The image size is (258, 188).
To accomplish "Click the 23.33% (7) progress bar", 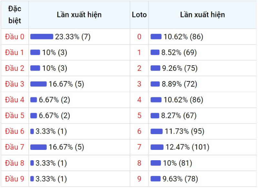I will 42,37.
